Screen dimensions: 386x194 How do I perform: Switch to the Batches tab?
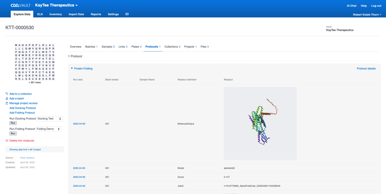click(91, 47)
